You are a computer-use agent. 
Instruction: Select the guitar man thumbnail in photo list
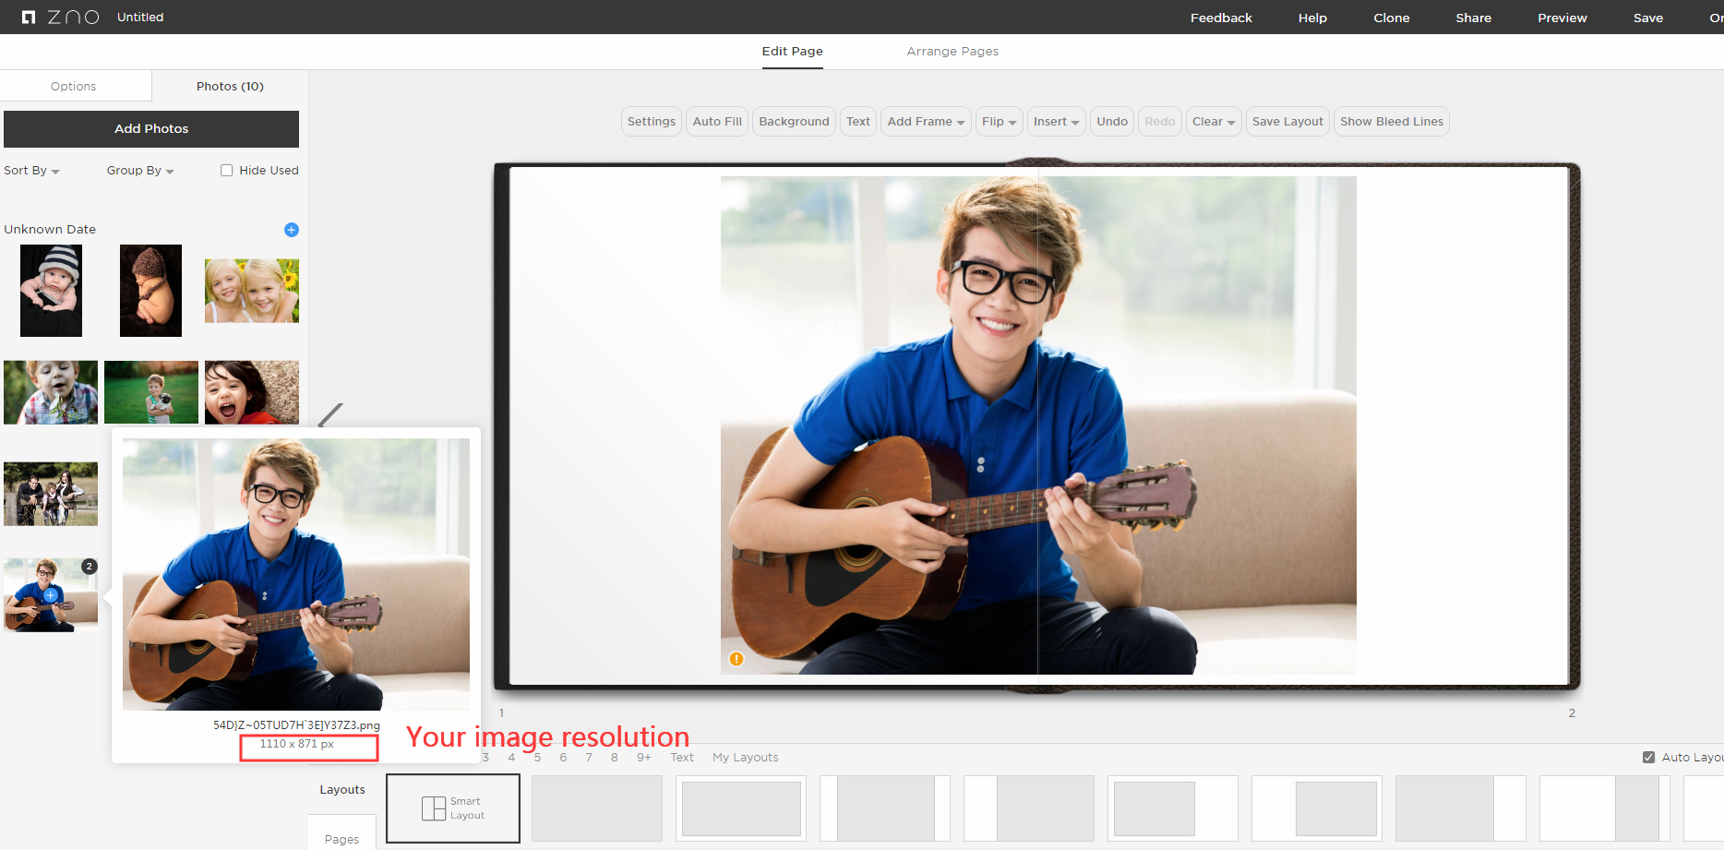point(51,595)
